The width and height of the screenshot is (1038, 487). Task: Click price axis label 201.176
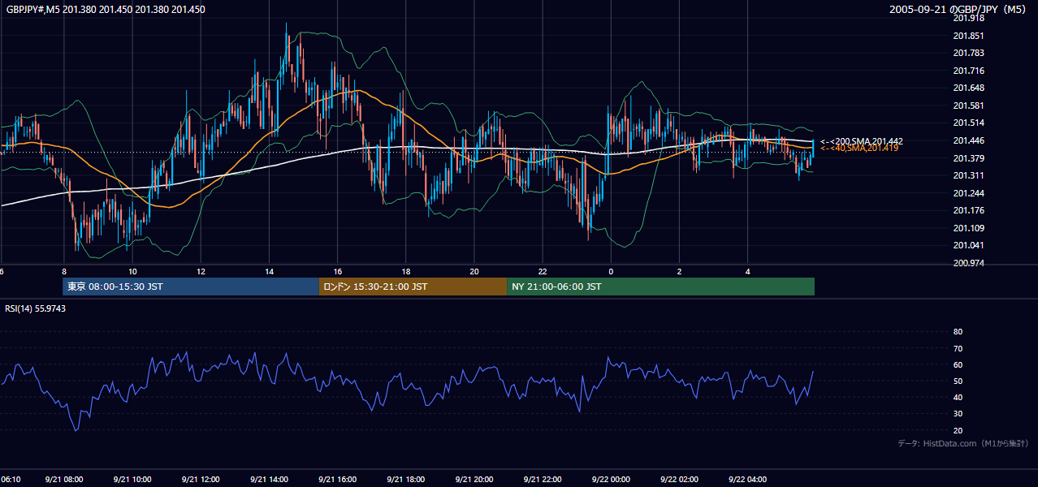click(968, 211)
